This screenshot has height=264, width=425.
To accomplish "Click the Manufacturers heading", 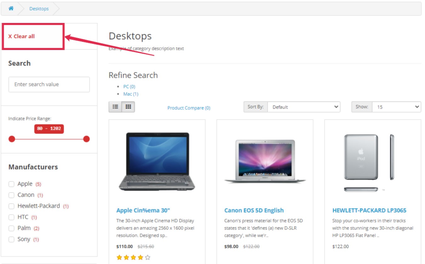I will point(33,167).
